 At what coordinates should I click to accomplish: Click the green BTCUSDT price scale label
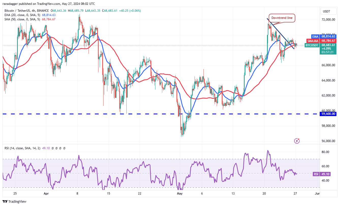click(x=312, y=45)
